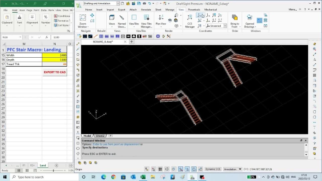
Task: Switch to Powertools tab
Action: tap(194, 10)
